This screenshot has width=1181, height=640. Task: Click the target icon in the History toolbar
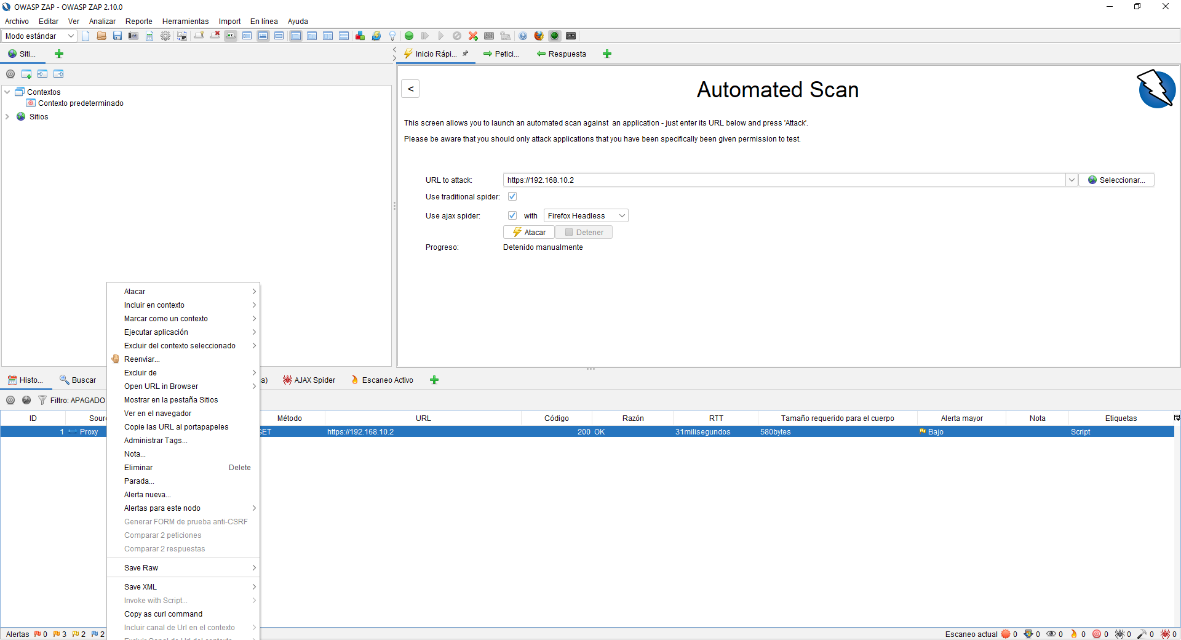coord(10,400)
